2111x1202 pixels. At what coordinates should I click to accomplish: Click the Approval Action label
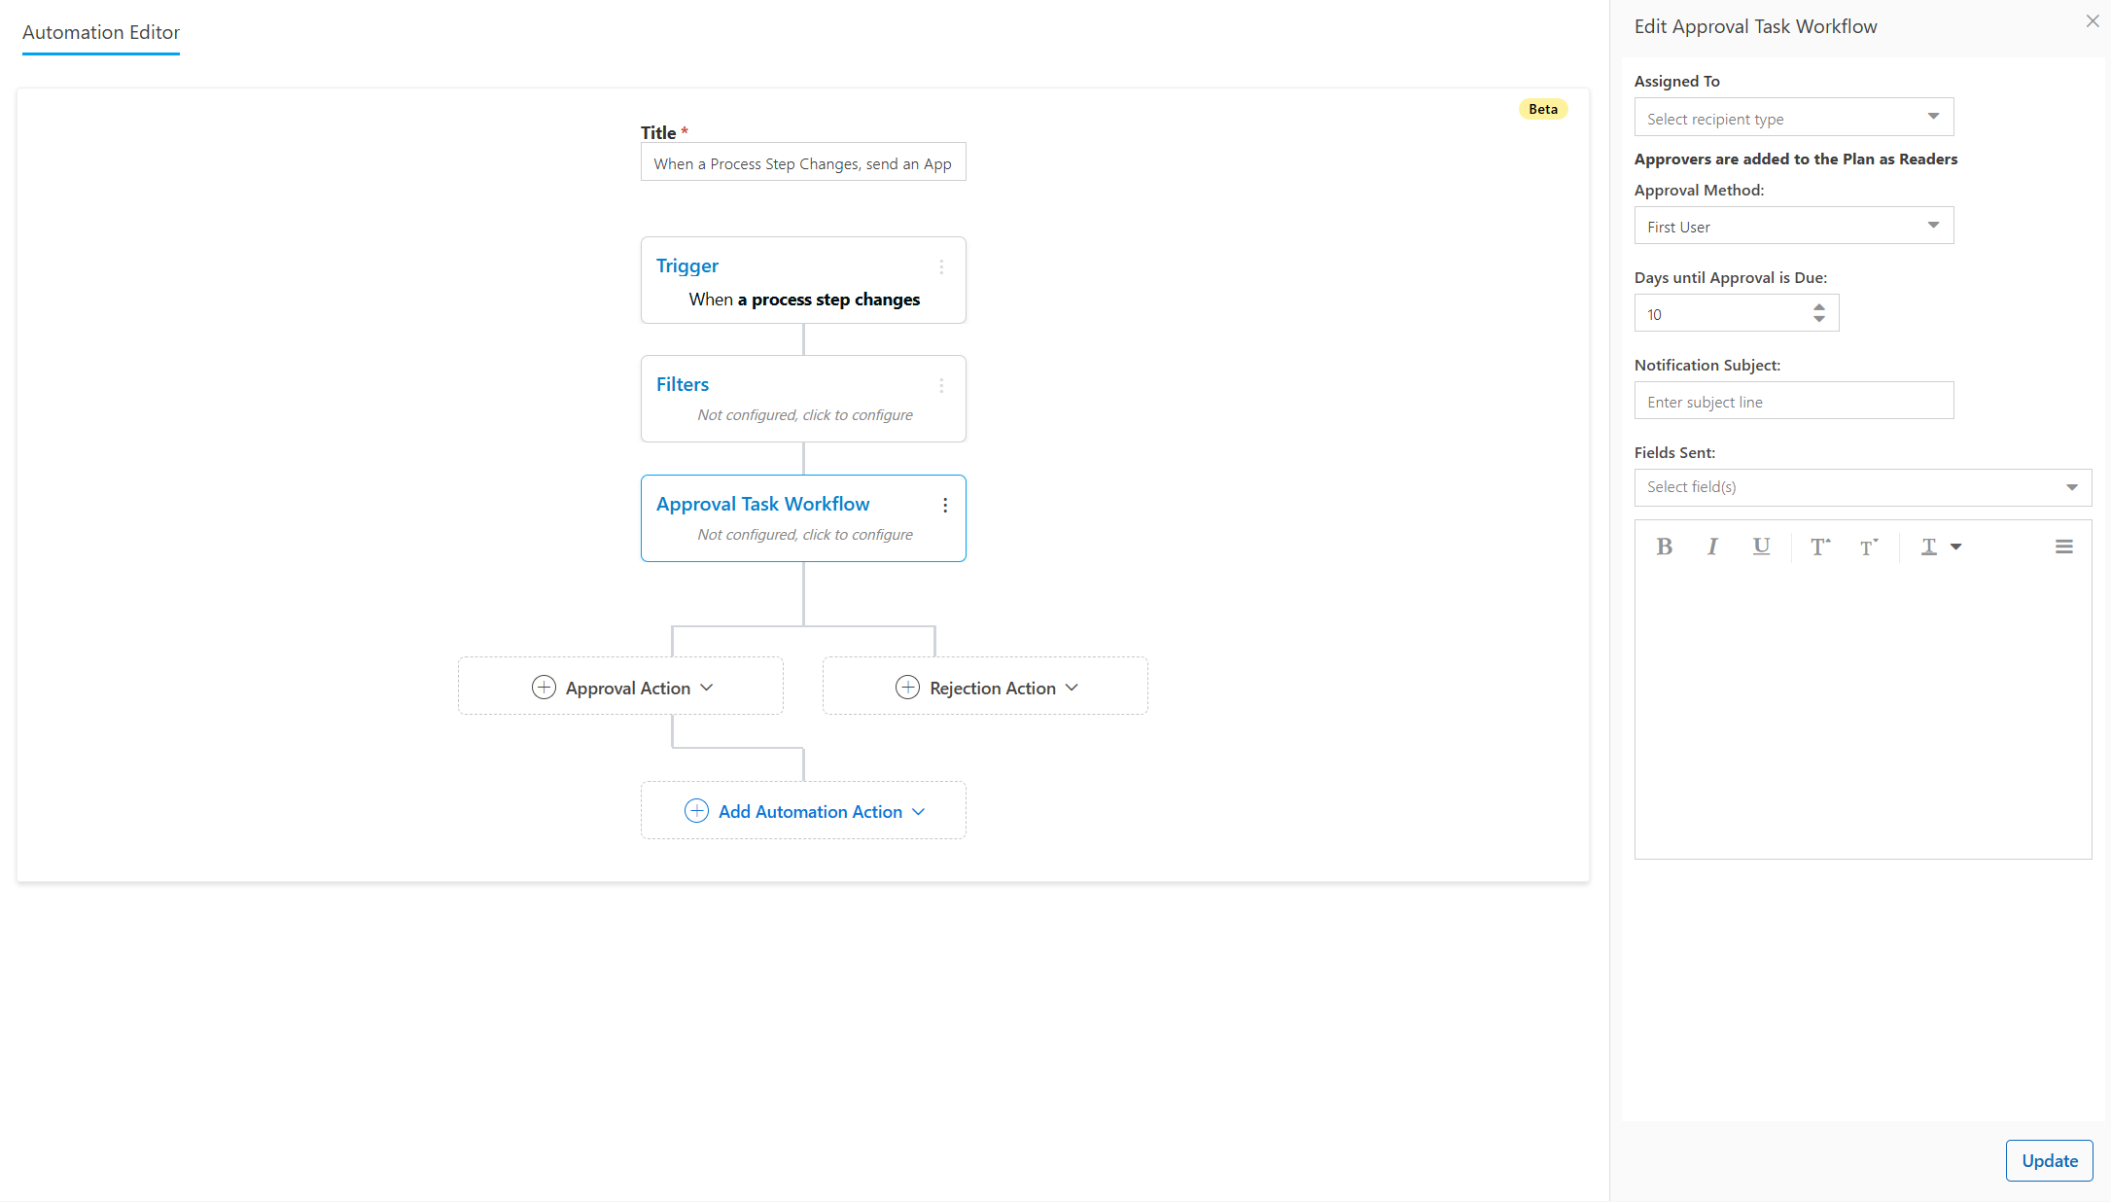(x=628, y=688)
